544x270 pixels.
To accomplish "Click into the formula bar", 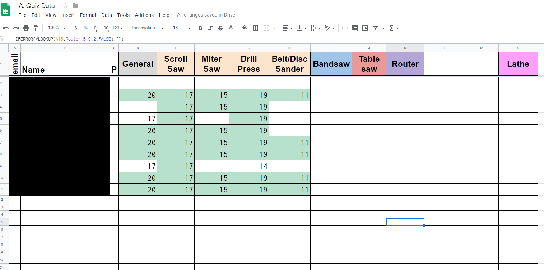I will [276, 39].
